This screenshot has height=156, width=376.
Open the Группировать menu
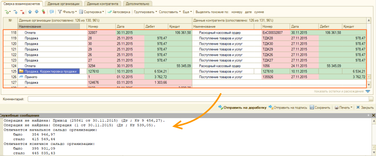tap(146, 12)
